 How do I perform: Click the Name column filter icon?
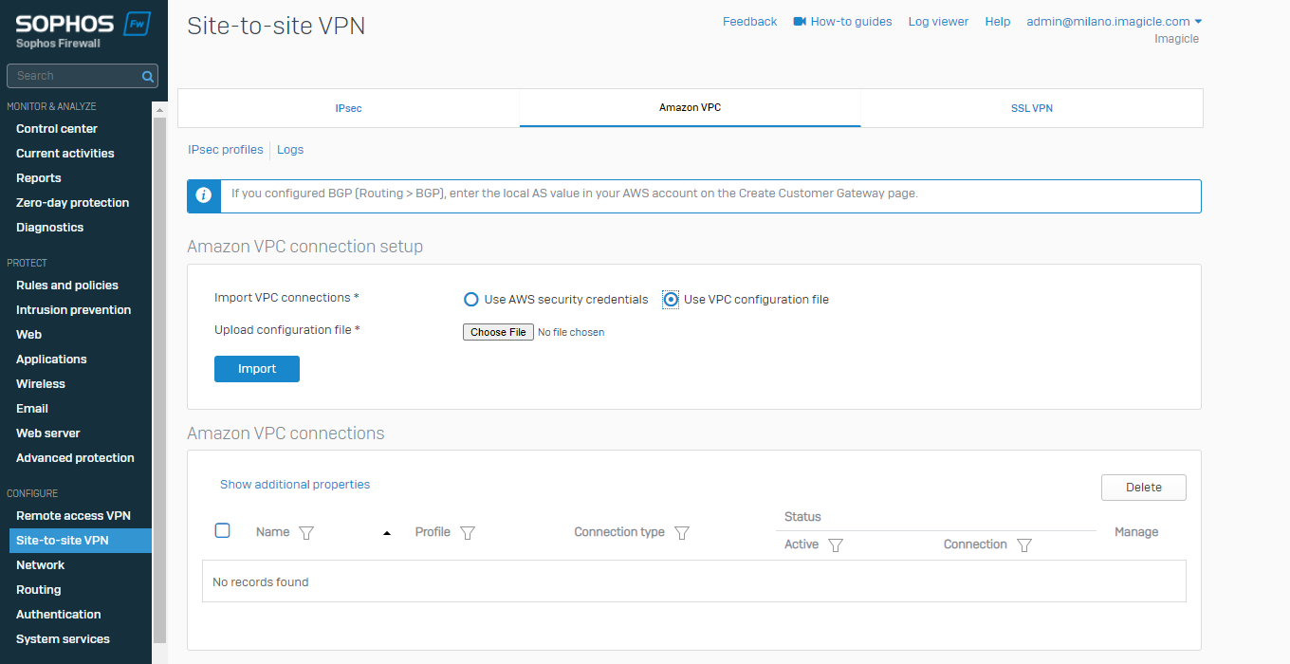pos(306,533)
